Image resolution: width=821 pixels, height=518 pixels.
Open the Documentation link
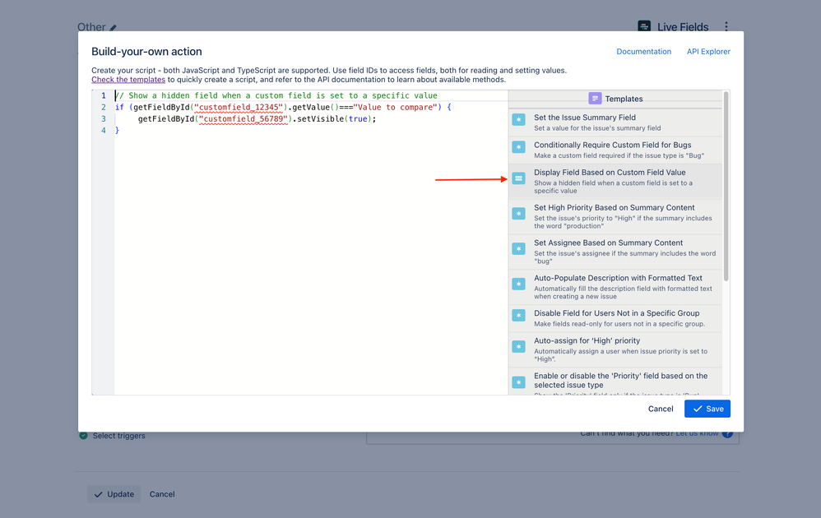pyautogui.click(x=644, y=51)
